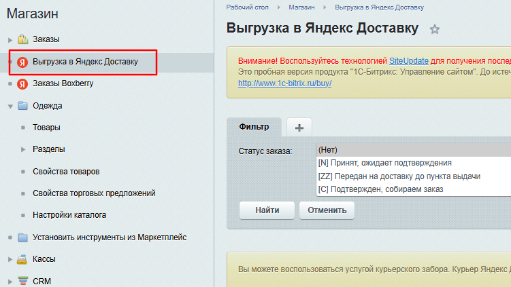Select [ZZ] Передан на доставку status
The width and height of the screenshot is (511, 287).
[414, 176]
